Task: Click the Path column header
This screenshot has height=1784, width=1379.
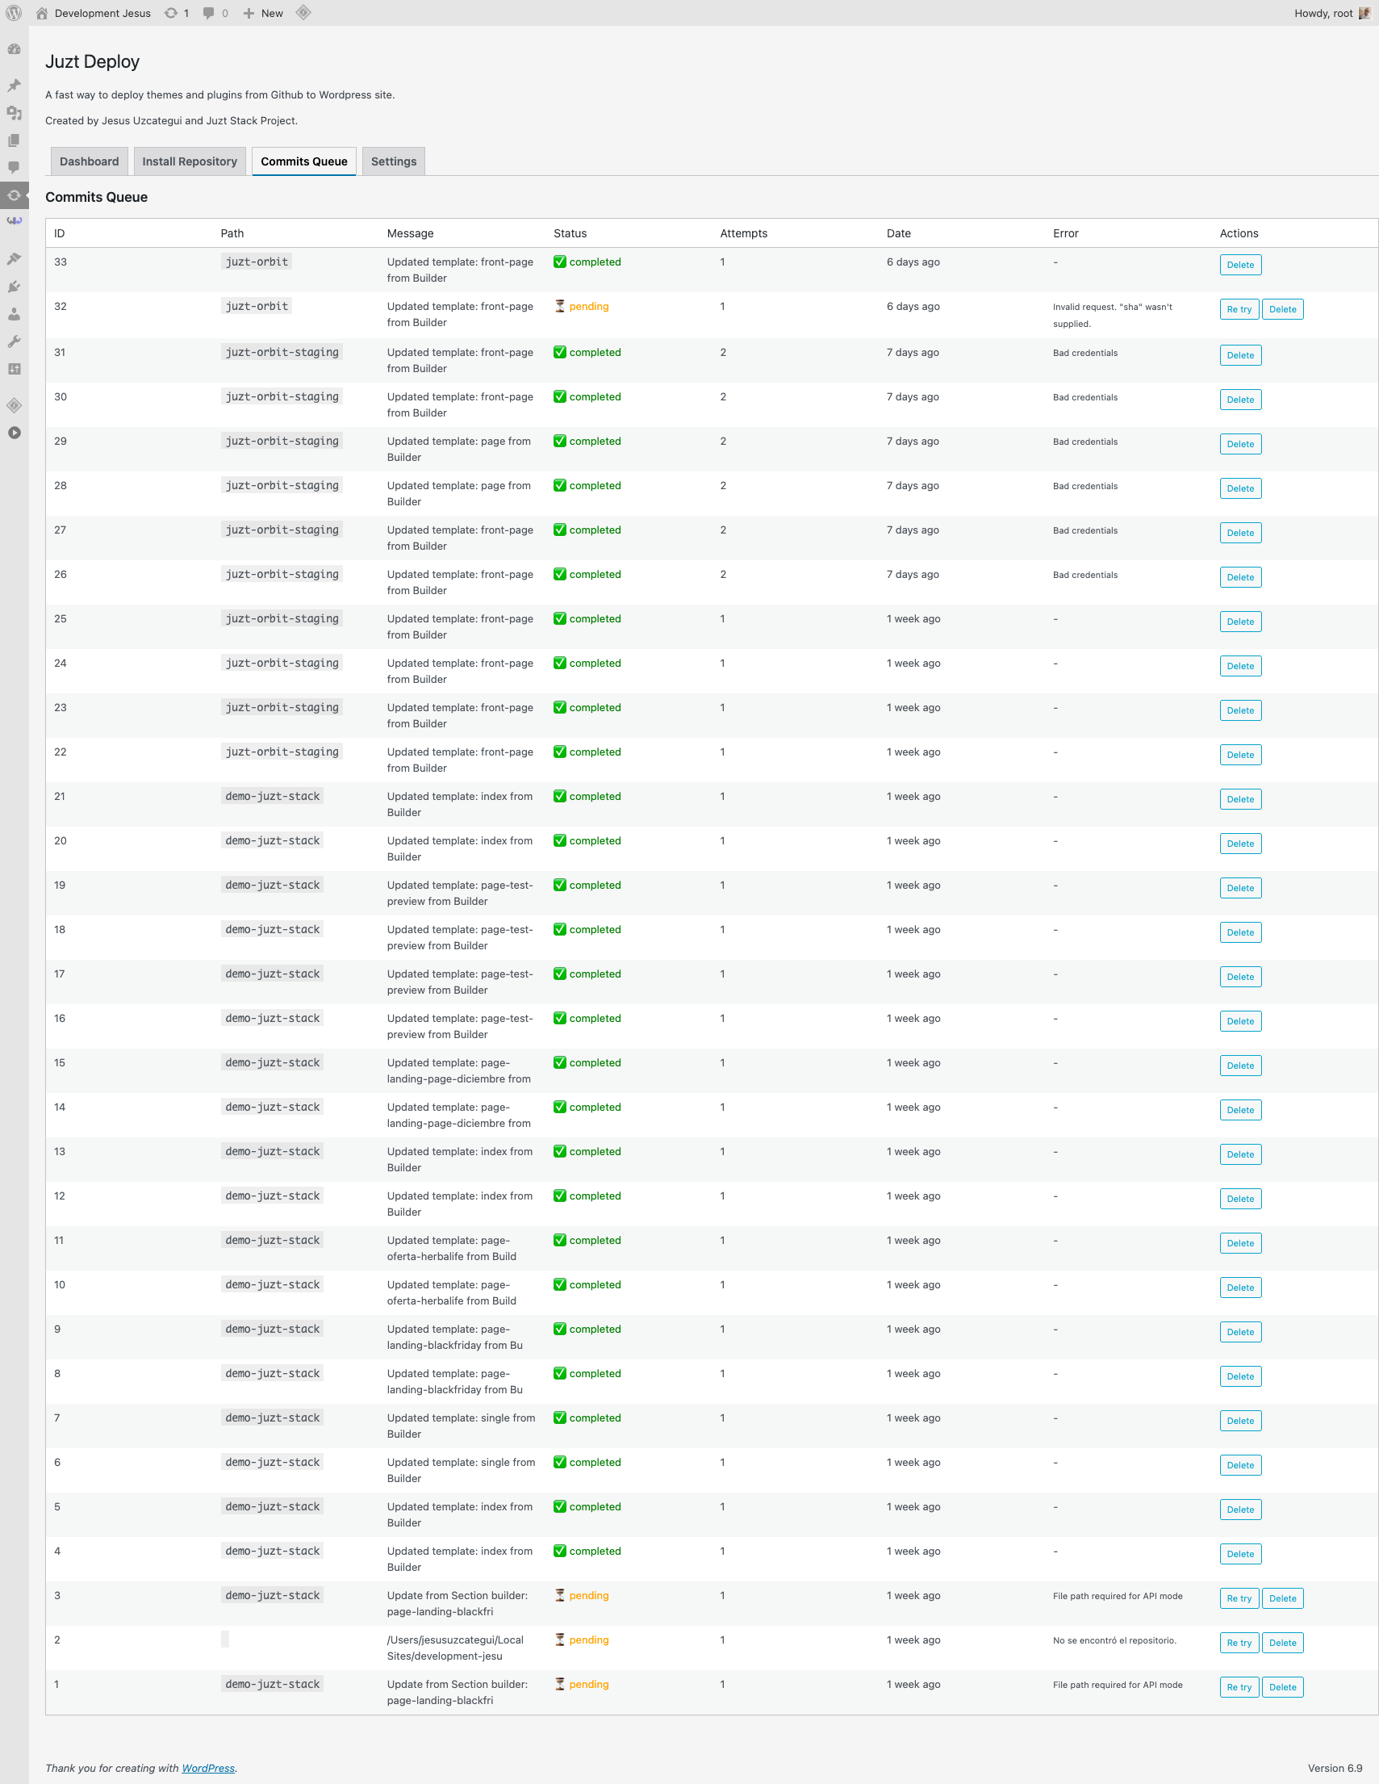Action: [232, 232]
